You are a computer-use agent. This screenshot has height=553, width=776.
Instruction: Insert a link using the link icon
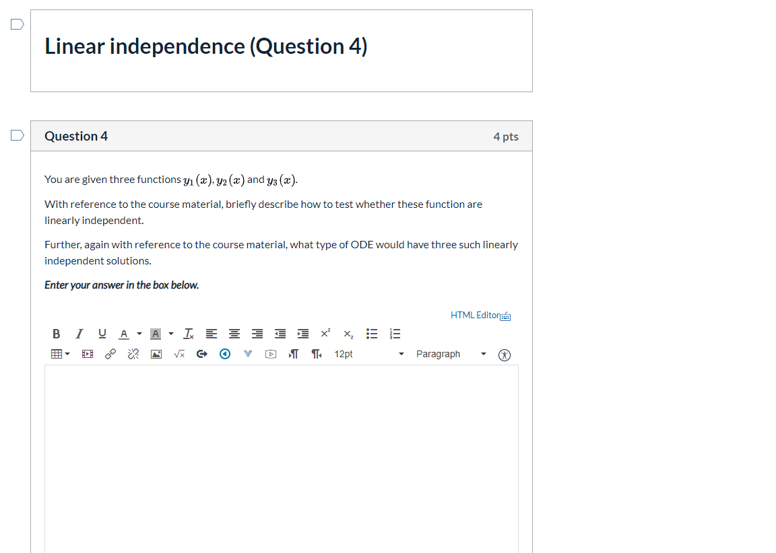pos(110,354)
